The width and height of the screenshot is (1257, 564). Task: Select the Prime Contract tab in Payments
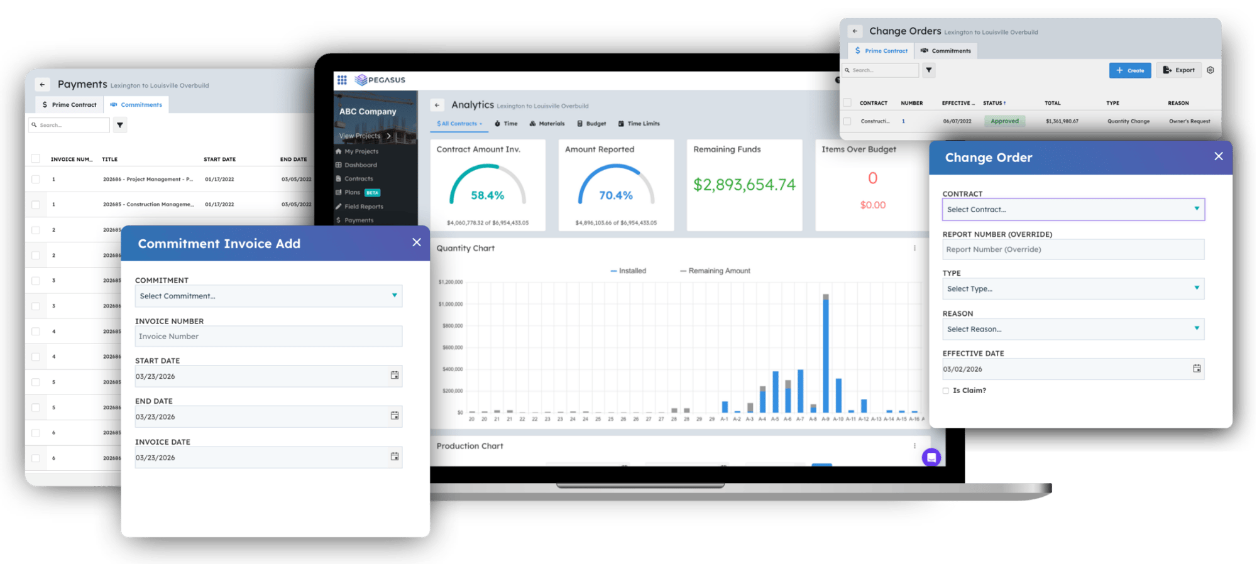click(x=69, y=105)
